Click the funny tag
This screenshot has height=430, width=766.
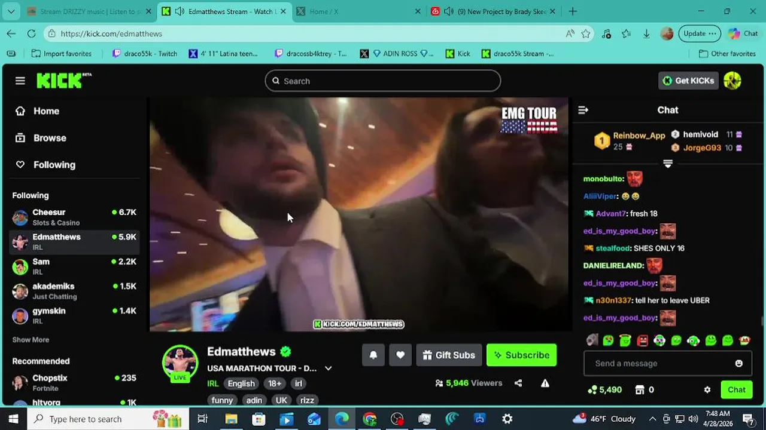pyautogui.click(x=222, y=400)
